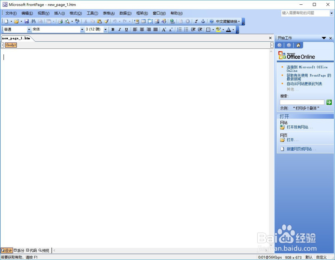This screenshot has height=260, width=335.
Task: Expand the borders dropdown arrow
Action: click(213, 30)
